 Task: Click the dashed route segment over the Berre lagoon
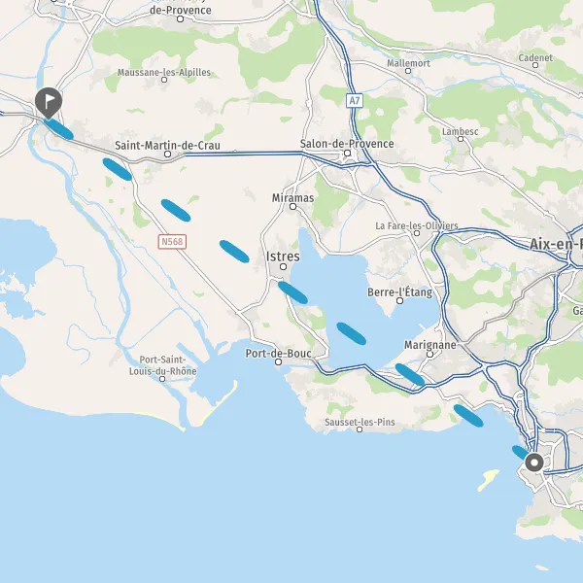pos(352,333)
